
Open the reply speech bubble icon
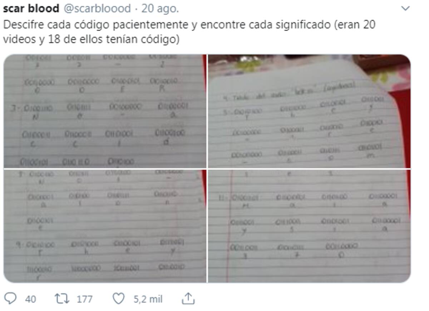(10, 299)
